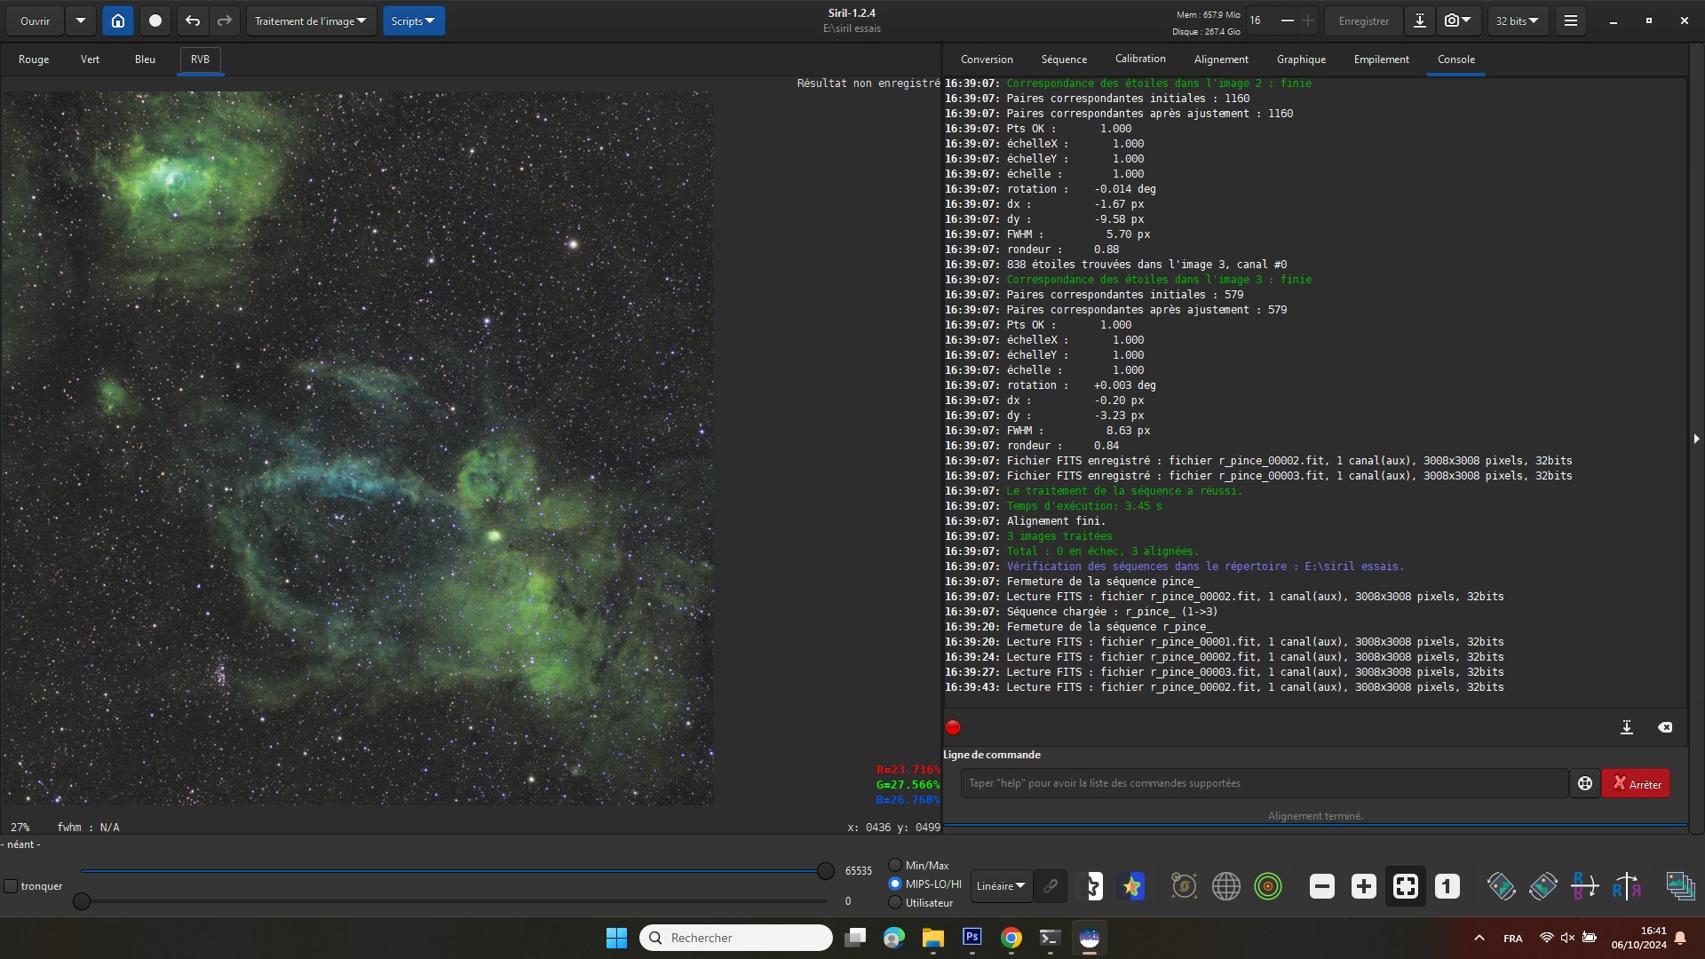Select the Vert channel tab
Viewport: 1705px width, 959px height.
click(90, 59)
